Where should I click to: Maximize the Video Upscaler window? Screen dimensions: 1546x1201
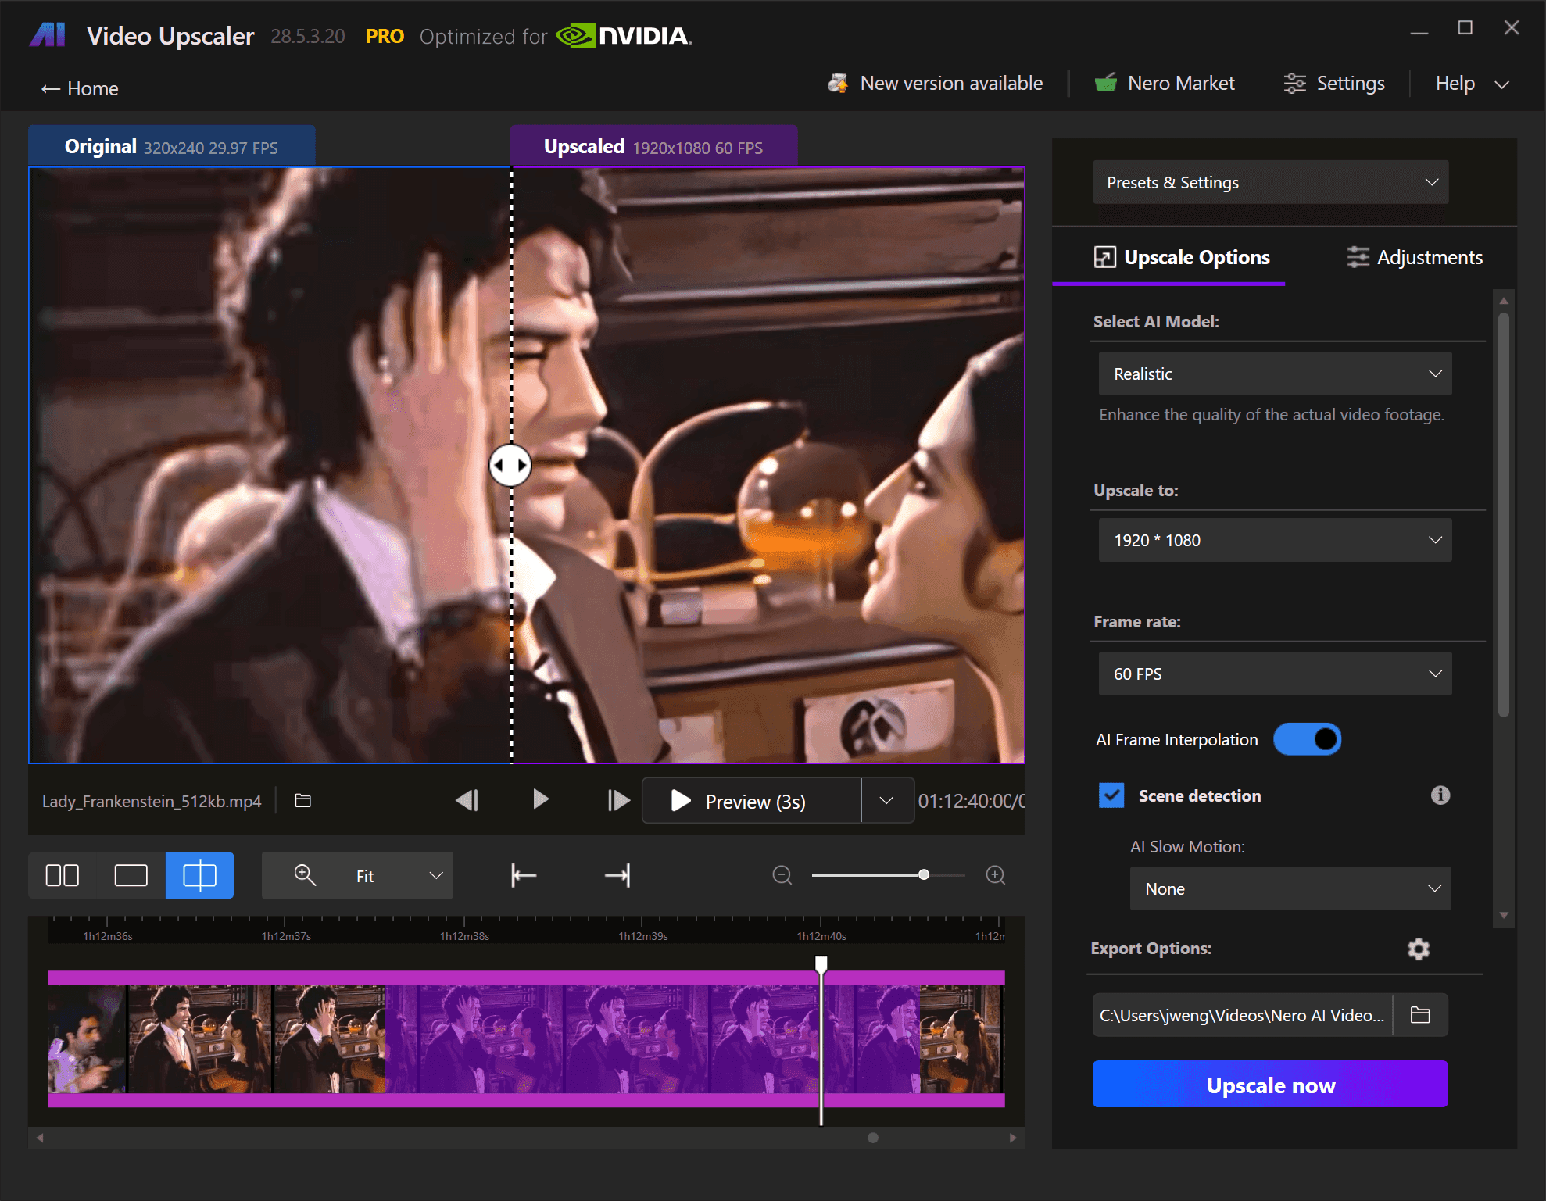(x=1465, y=28)
